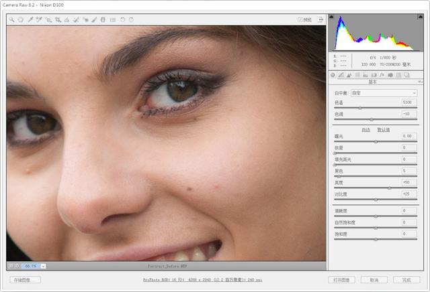
Task: Rotate image 90° counterclockwise
Action: pos(122,19)
